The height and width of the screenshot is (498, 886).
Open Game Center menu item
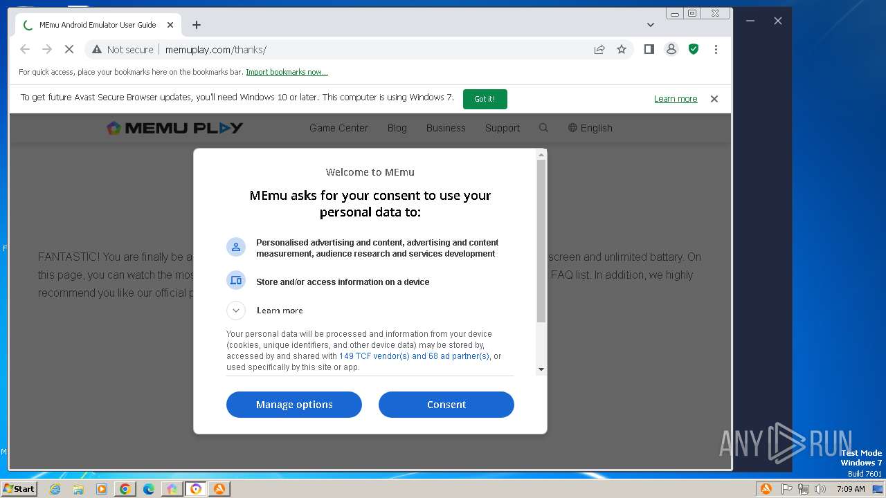[x=338, y=128]
